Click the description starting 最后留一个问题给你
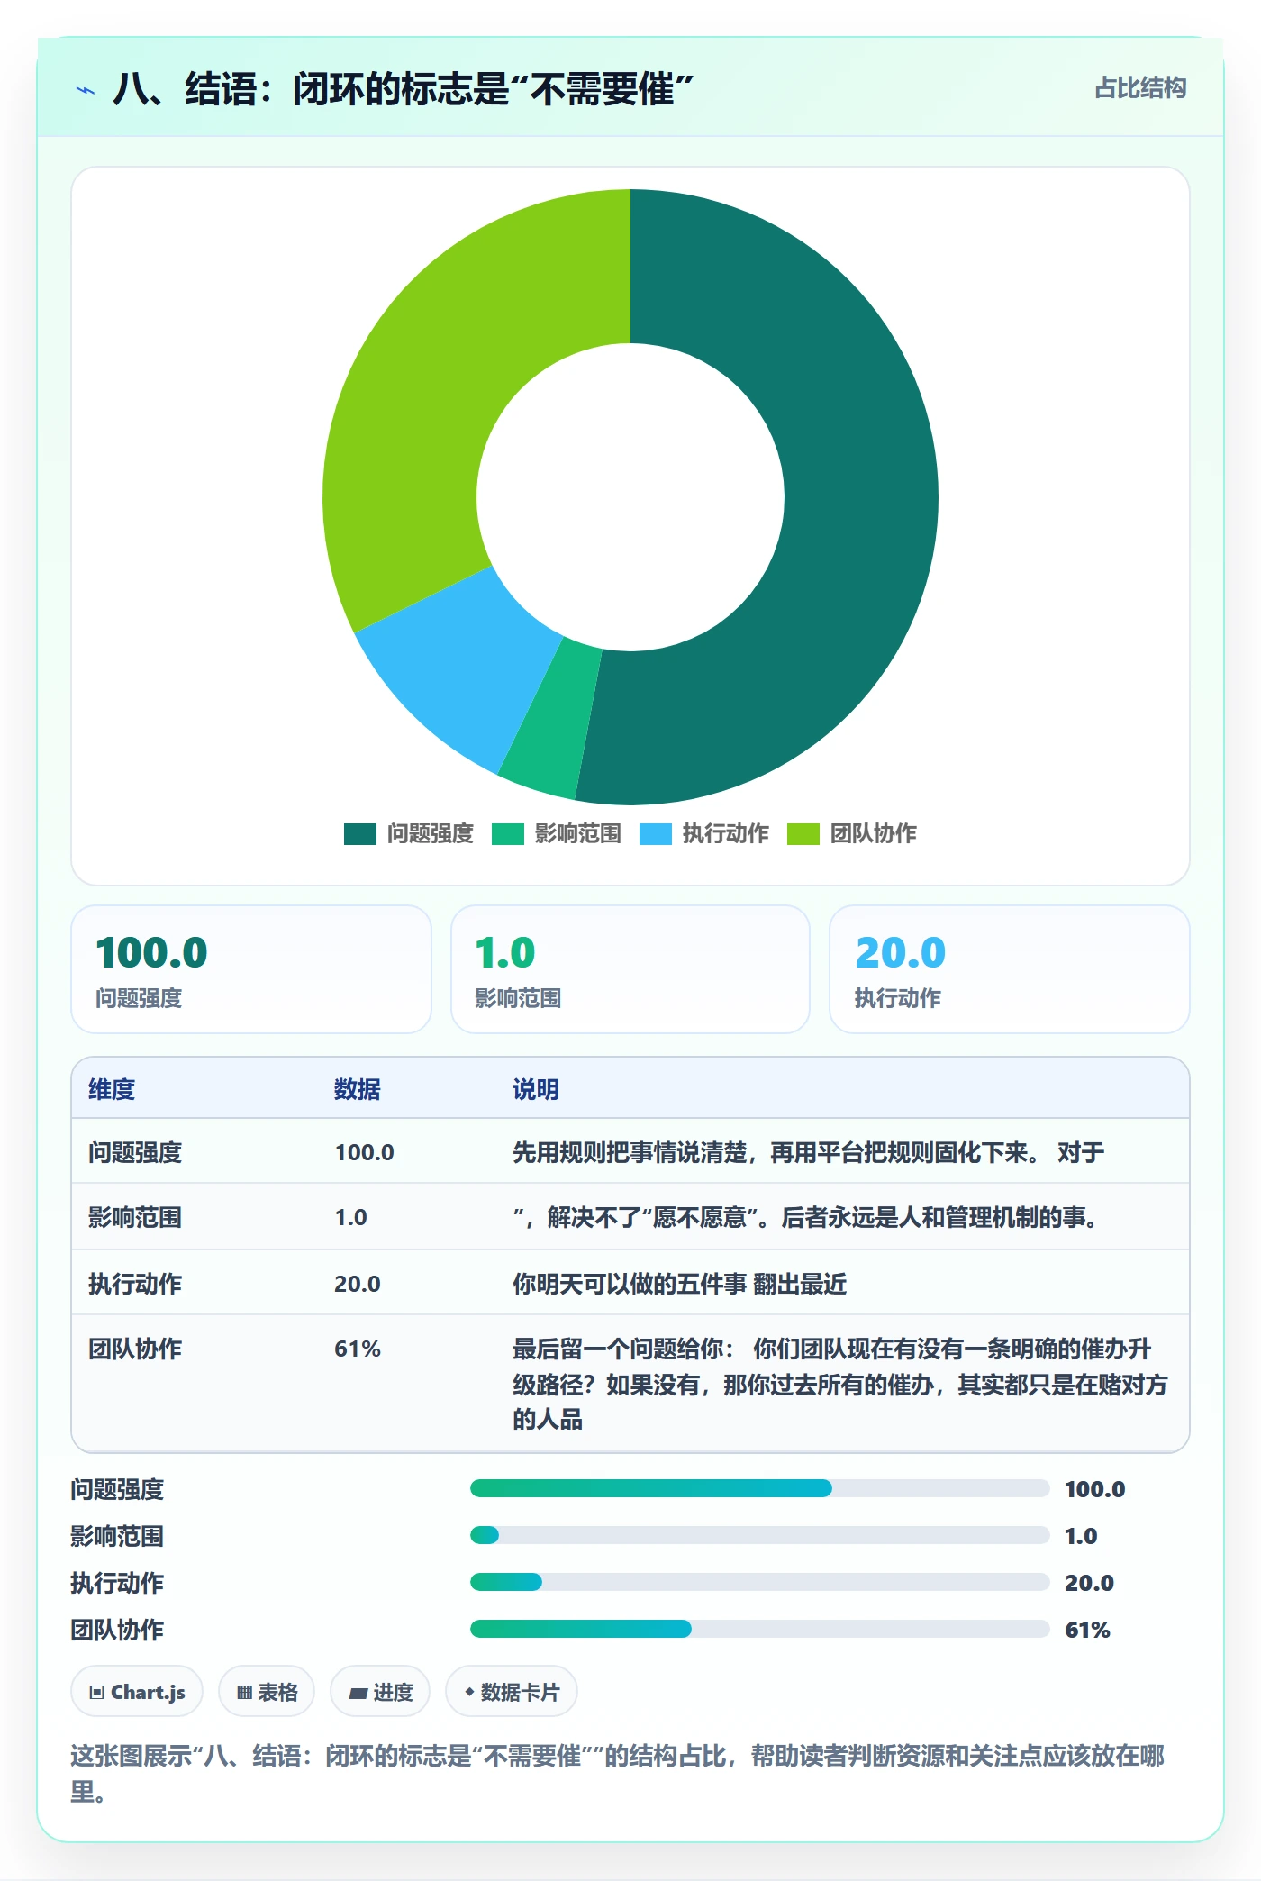The width and height of the screenshot is (1261, 1881). [x=840, y=1384]
